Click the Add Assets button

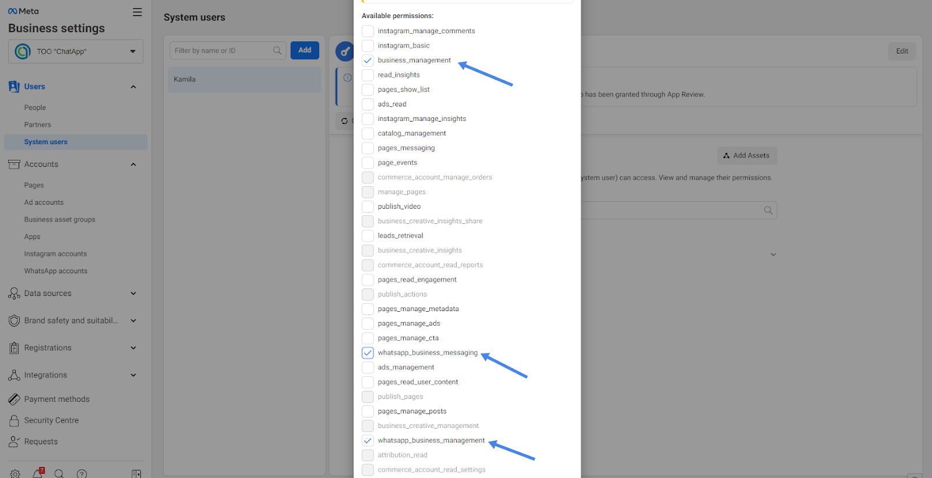point(747,156)
